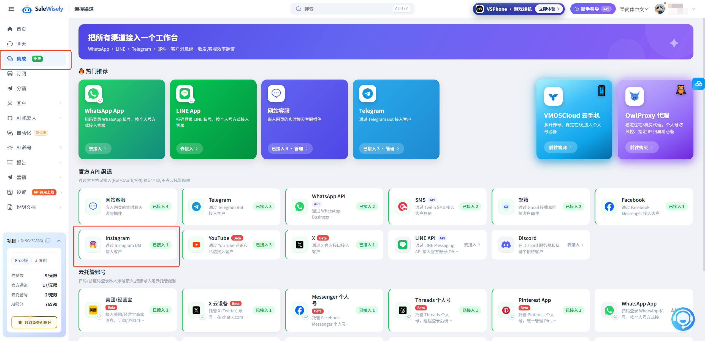This screenshot has height=341, width=705.
Task: Click the 邮箱 mail icon
Action: coord(506,206)
